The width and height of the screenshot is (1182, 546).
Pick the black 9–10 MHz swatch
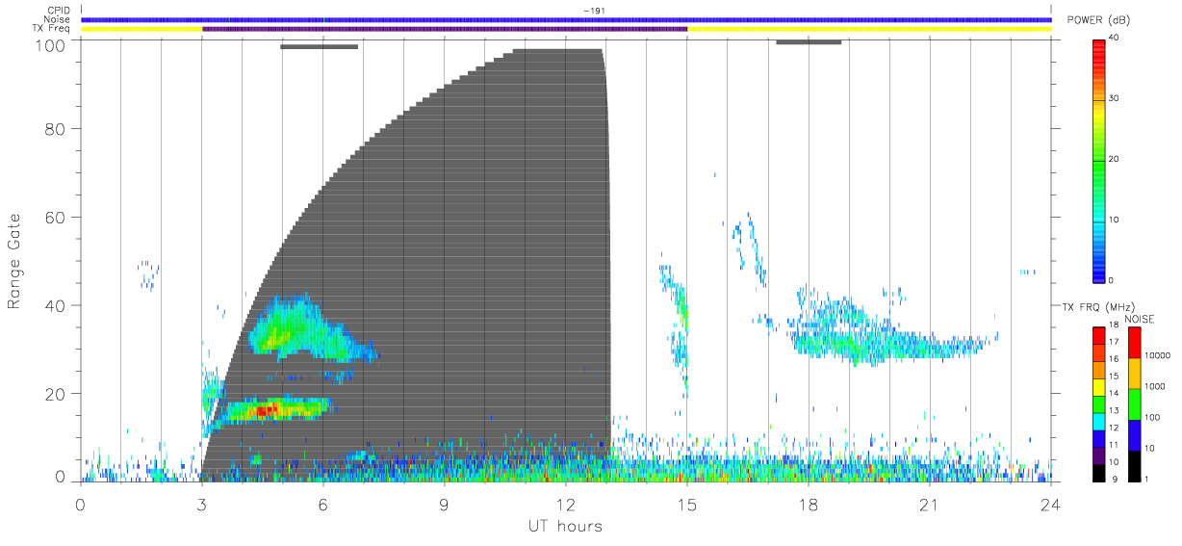pyautogui.click(x=1098, y=471)
